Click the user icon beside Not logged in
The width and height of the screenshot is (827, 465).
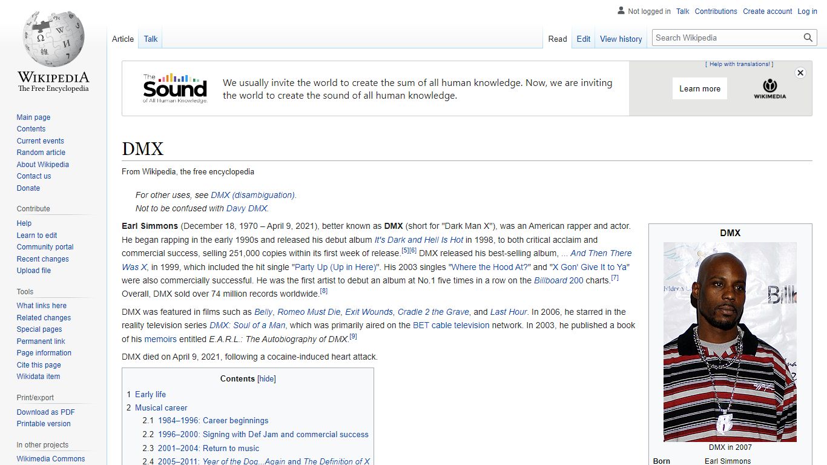621,11
